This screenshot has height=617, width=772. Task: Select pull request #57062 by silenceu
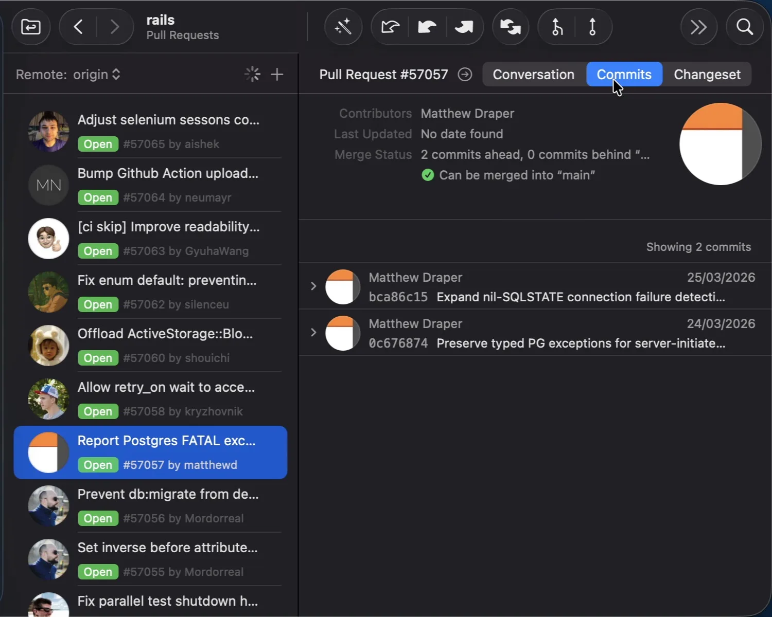click(x=150, y=292)
